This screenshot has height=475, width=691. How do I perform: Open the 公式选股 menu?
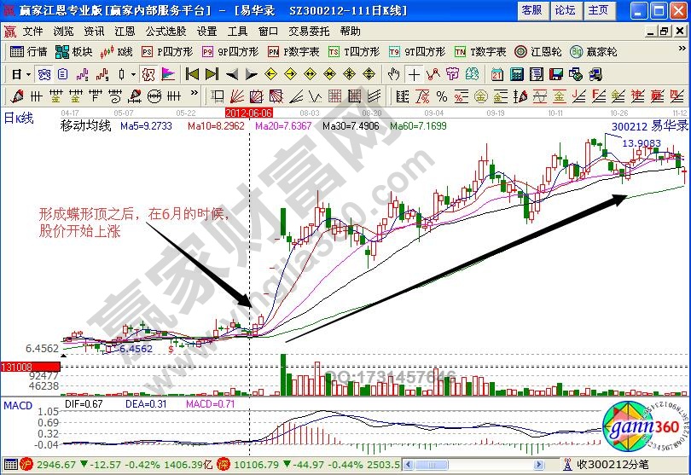tap(165, 31)
